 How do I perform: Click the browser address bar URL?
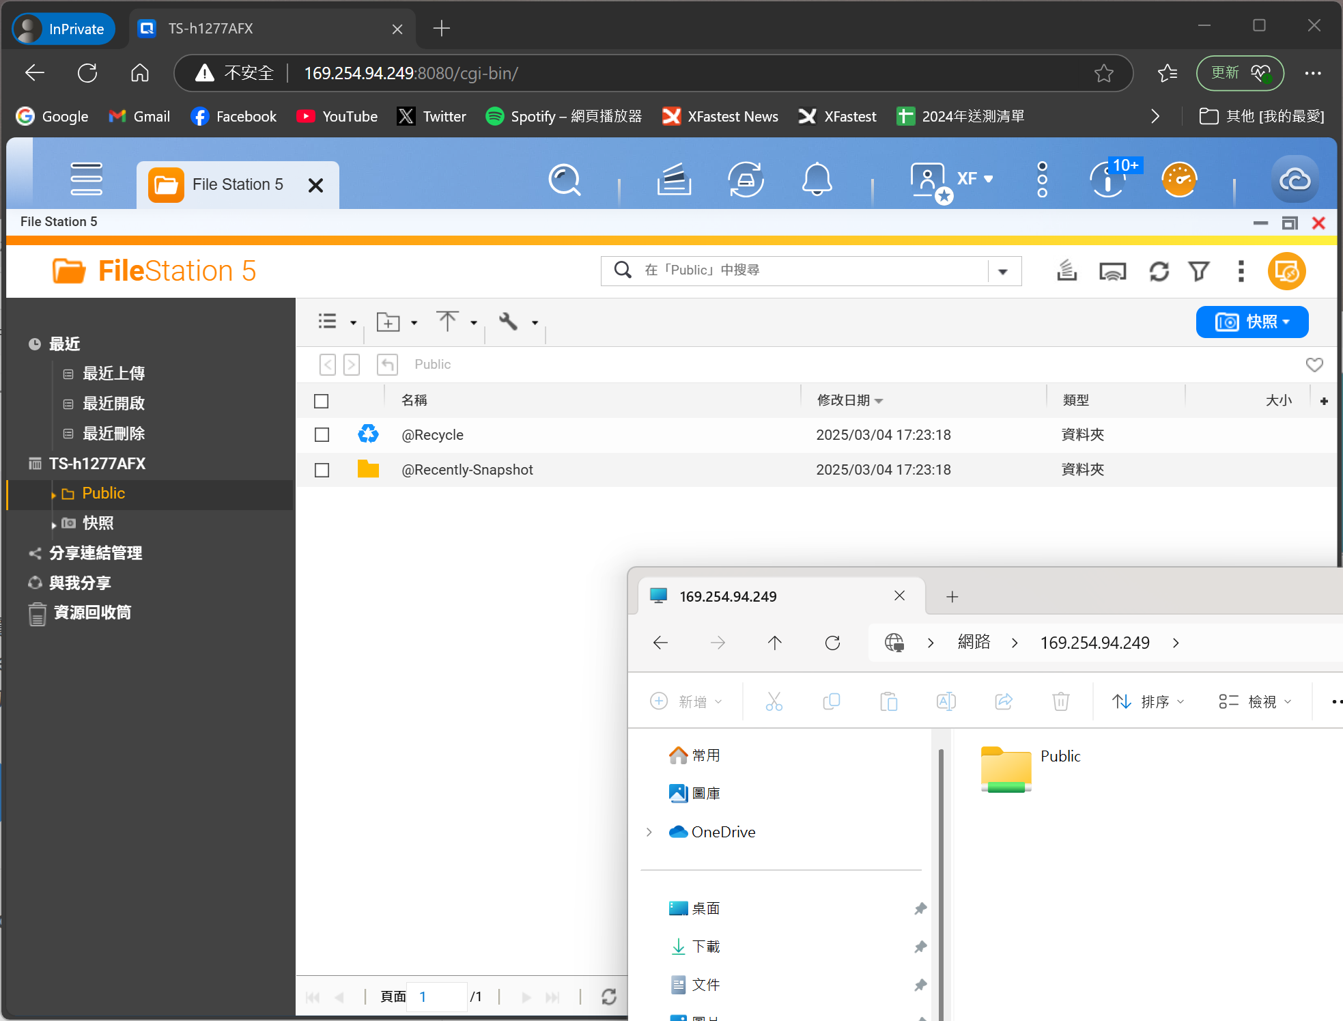pyautogui.click(x=411, y=73)
